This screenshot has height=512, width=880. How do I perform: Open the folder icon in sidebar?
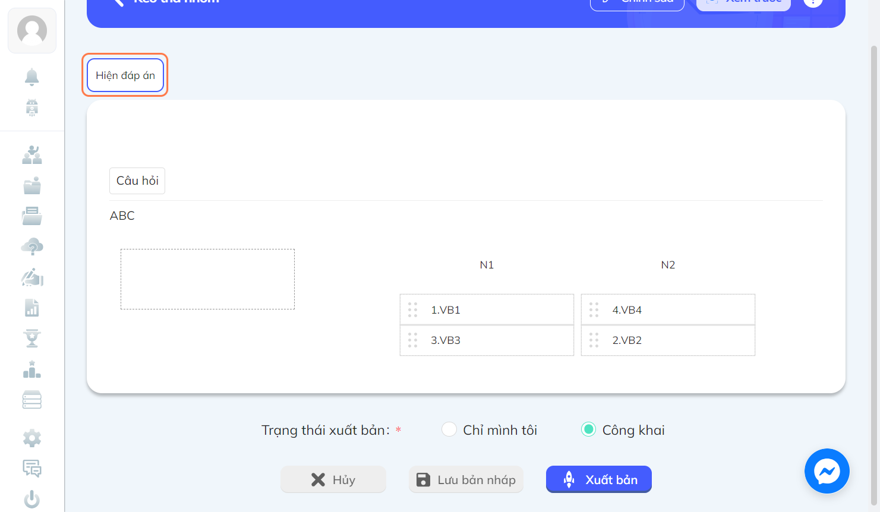tap(32, 186)
